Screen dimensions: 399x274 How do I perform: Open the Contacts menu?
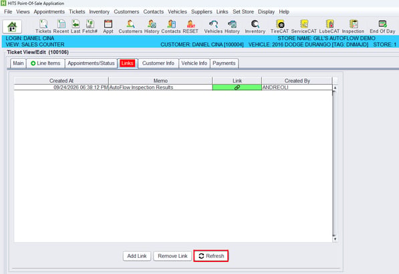(x=154, y=12)
